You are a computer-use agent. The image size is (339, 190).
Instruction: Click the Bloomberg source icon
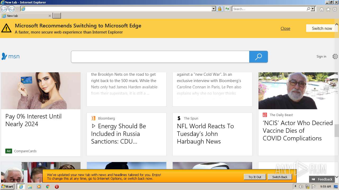point(93,118)
